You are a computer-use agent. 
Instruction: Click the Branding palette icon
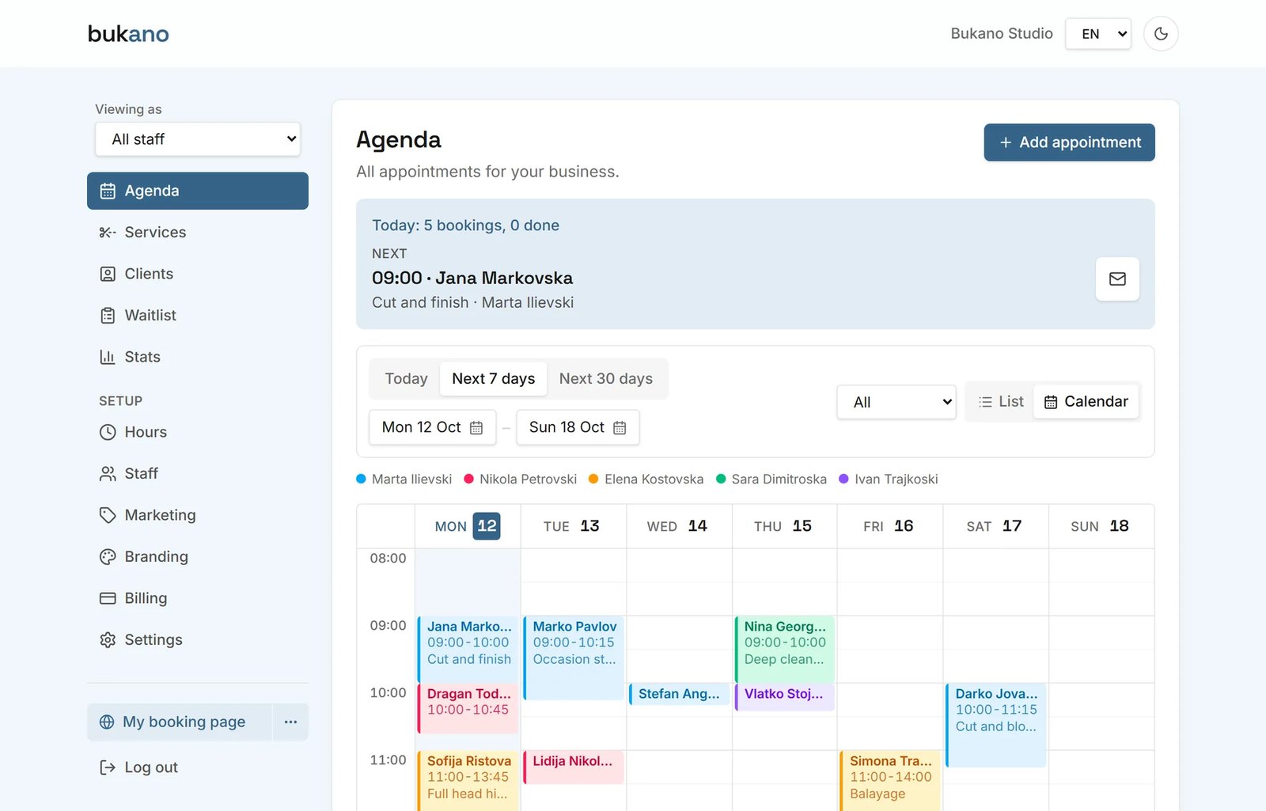(x=108, y=557)
